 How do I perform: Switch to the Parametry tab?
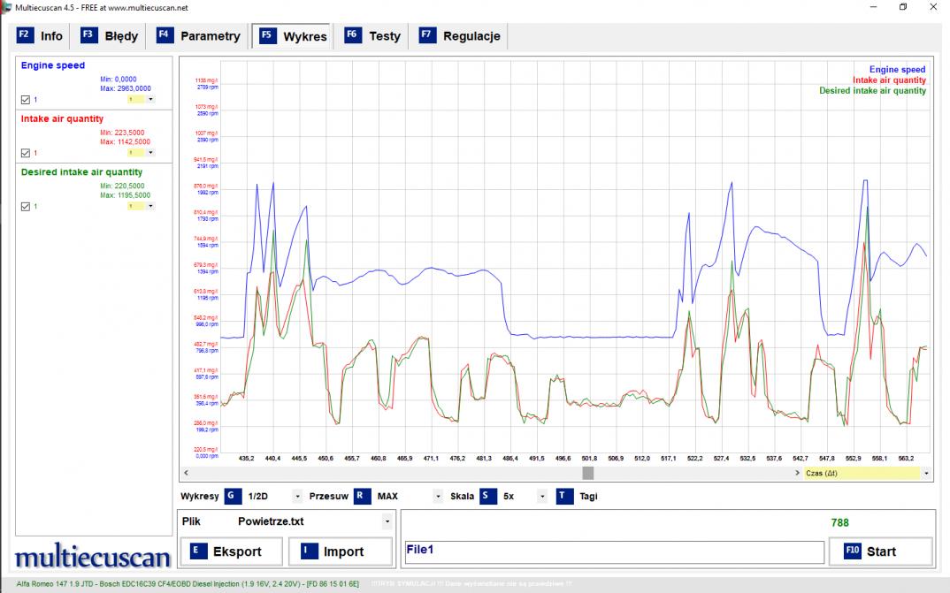[199, 36]
